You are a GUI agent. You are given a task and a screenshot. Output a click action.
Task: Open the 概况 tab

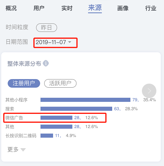point(11,8)
